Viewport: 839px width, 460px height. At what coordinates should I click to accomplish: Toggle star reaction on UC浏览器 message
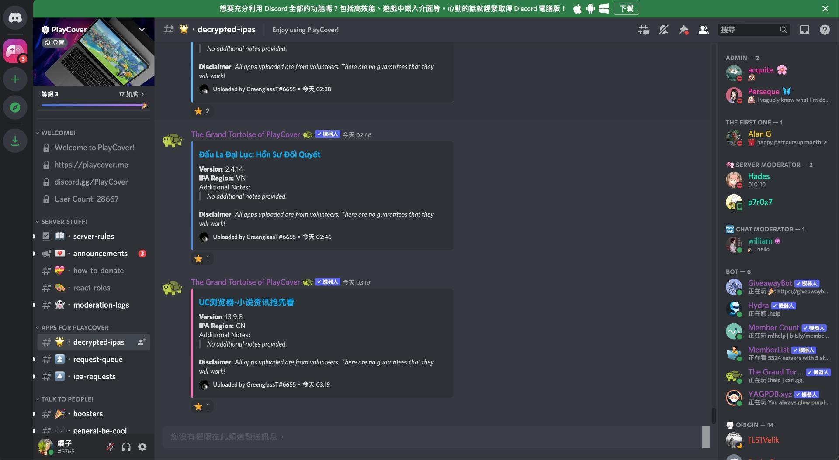click(x=202, y=406)
